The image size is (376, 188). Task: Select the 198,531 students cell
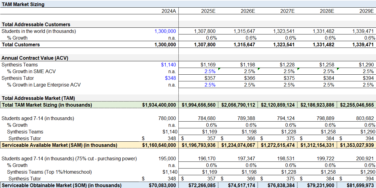[286, 158]
